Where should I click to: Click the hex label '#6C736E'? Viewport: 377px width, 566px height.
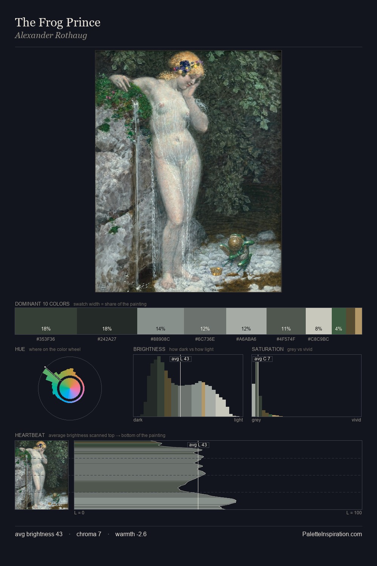point(205,339)
